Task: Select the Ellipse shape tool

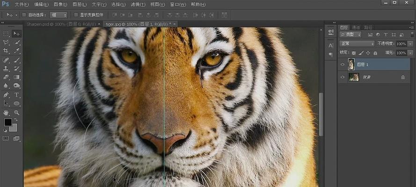Action: (x=17, y=103)
